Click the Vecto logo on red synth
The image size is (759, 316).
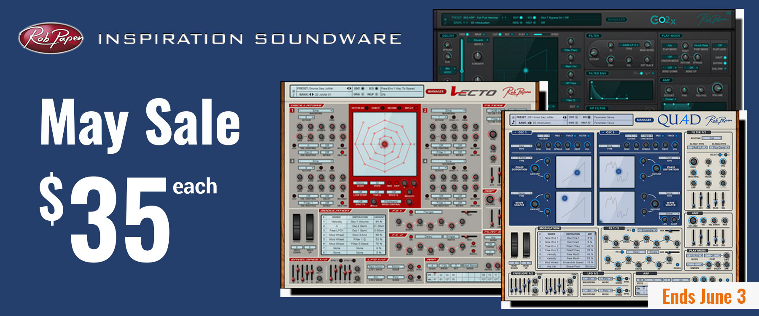474,91
